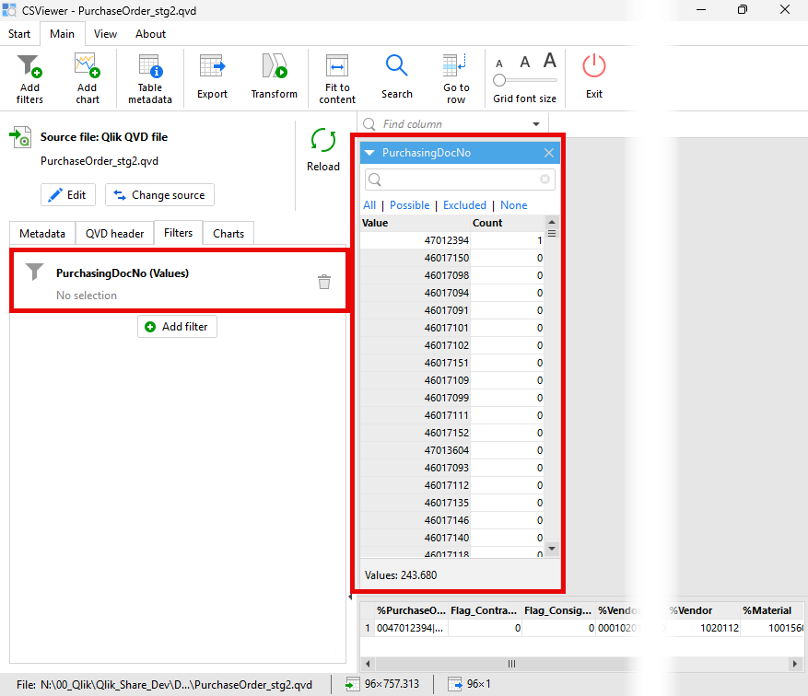
Task: Open the Search tool
Action: coord(396,68)
